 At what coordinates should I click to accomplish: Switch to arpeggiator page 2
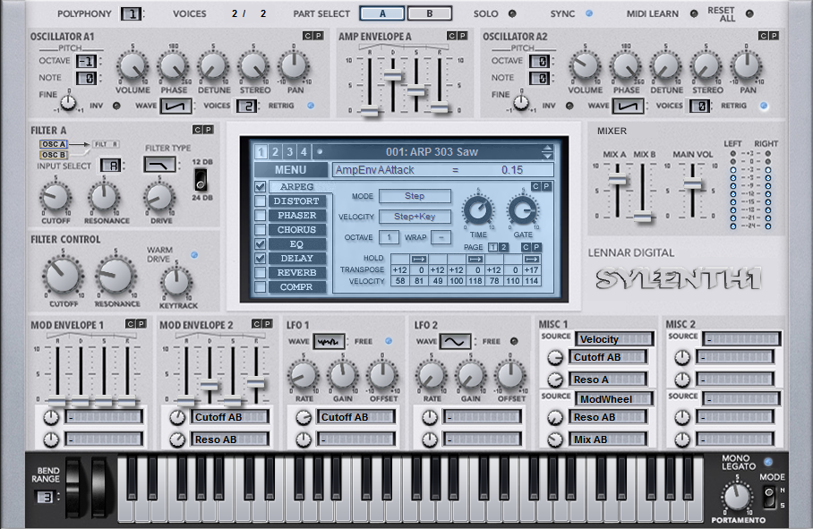[503, 247]
